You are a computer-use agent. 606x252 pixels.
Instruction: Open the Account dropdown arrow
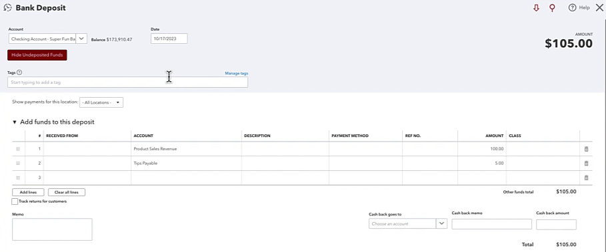[81, 39]
